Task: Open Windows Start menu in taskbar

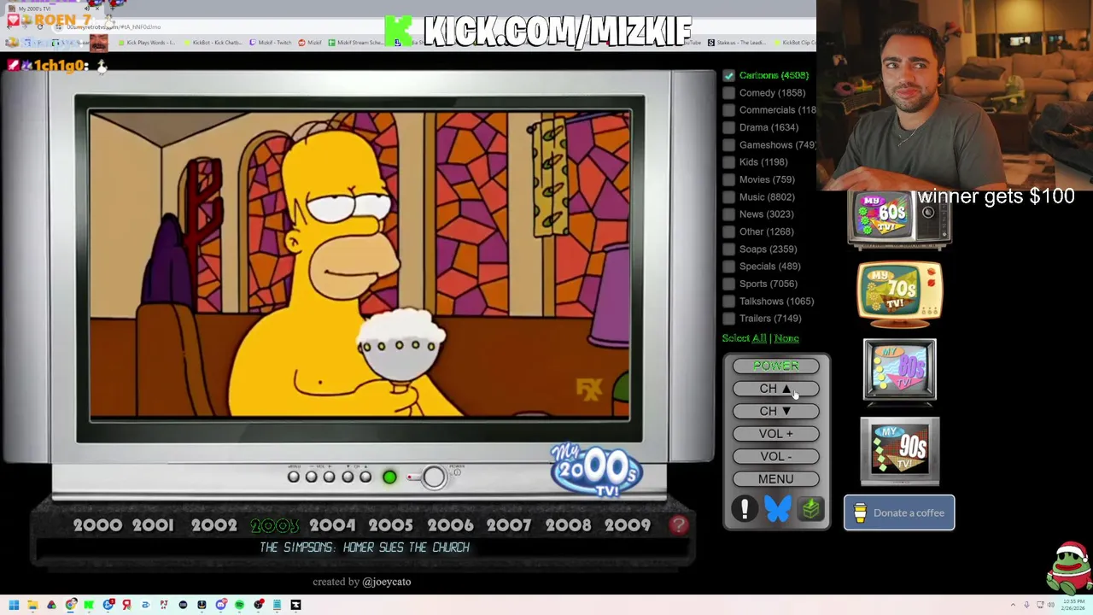Action: pyautogui.click(x=14, y=605)
